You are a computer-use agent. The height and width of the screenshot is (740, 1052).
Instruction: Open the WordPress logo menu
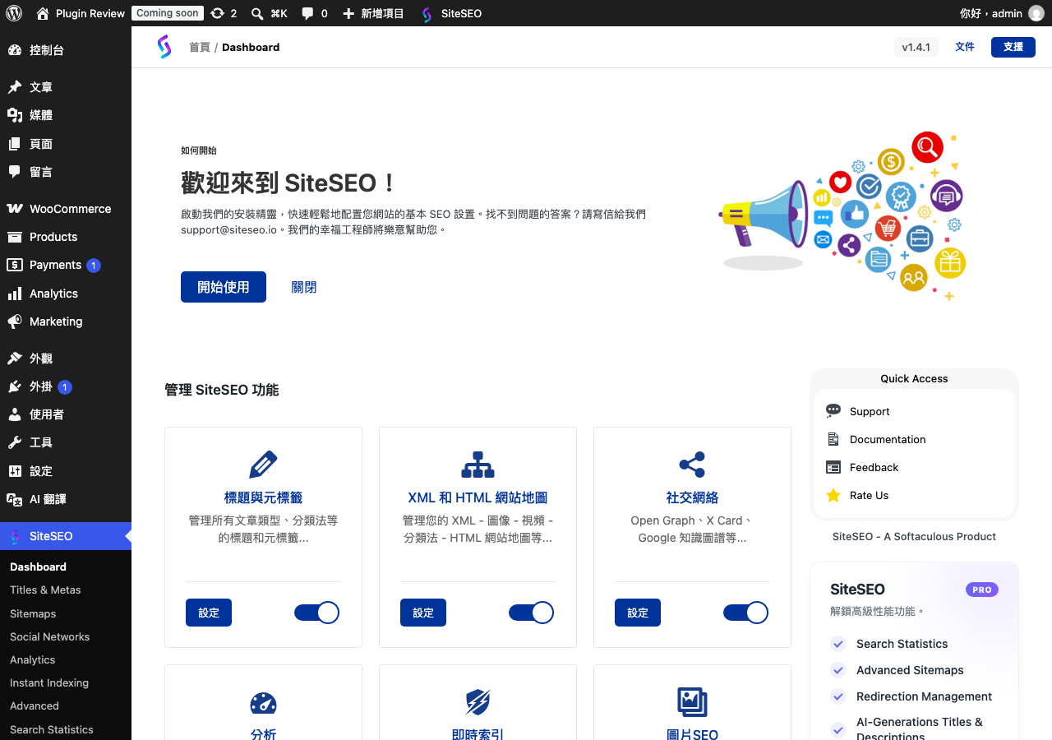[14, 13]
